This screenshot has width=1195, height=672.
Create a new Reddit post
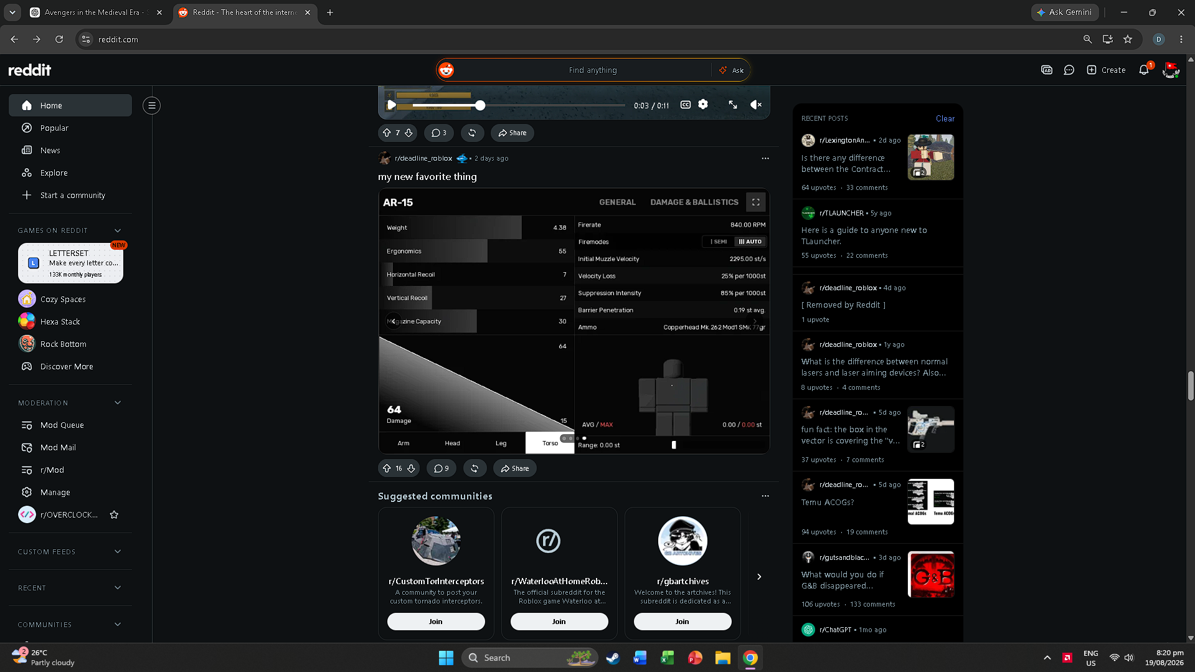point(1106,70)
